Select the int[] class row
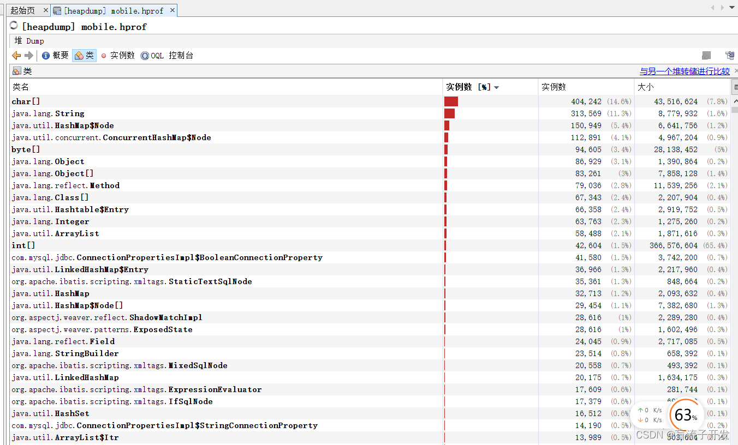Viewport: 738px width, 445px height. point(370,245)
